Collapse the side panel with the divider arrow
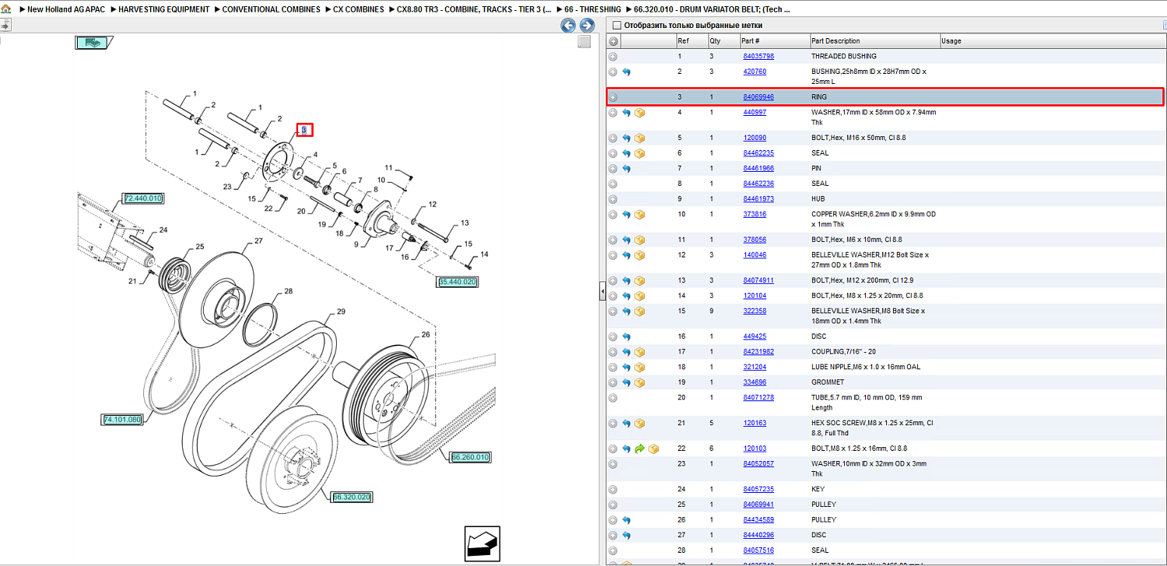1167x566 pixels. click(x=602, y=292)
